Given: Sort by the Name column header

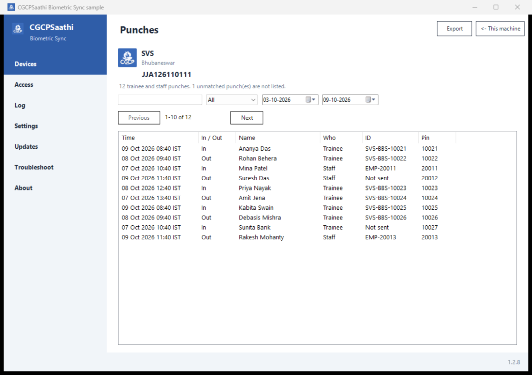Looking at the screenshot, I should 278,138.
